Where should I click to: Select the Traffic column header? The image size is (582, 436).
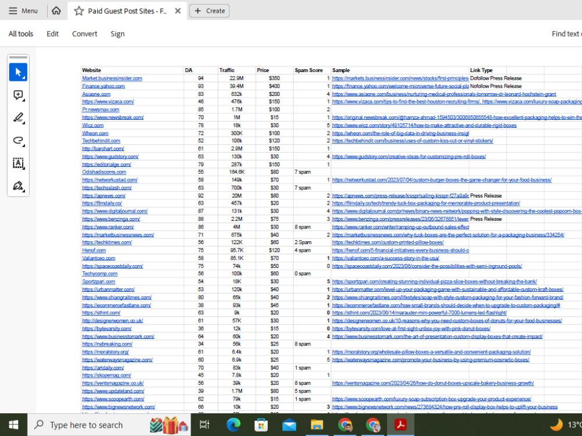tap(227, 70)
